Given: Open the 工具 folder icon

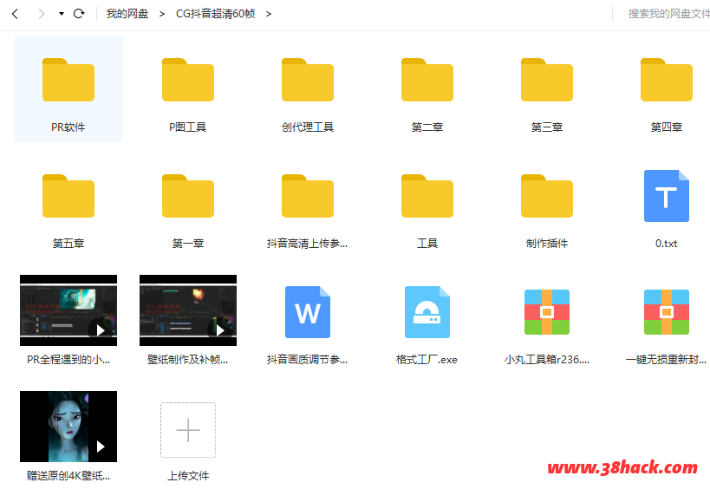Looking at the screenshot, I should [427, 196].
